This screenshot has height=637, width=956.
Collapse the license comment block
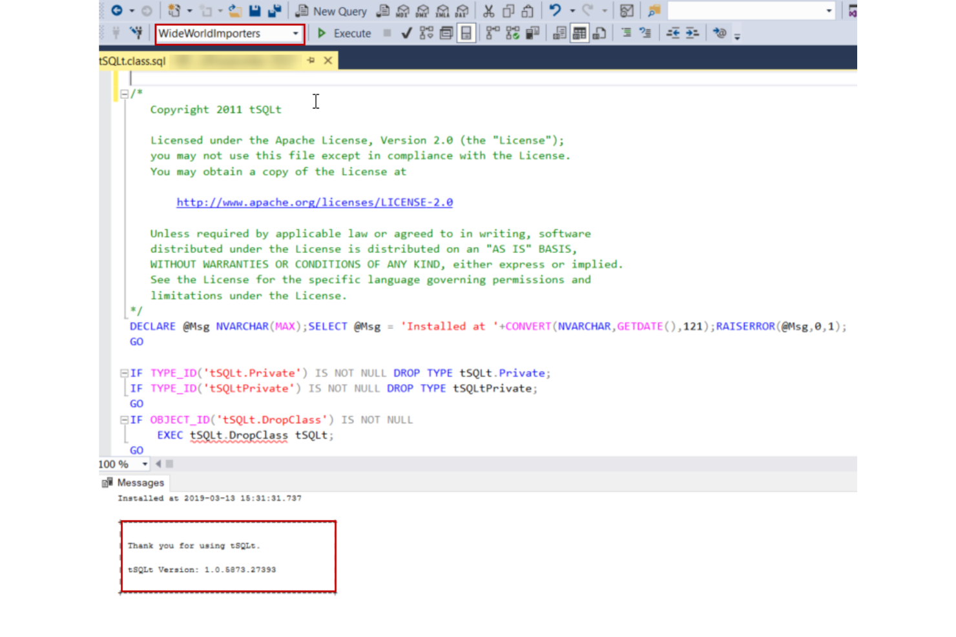(x=124, y=94)
